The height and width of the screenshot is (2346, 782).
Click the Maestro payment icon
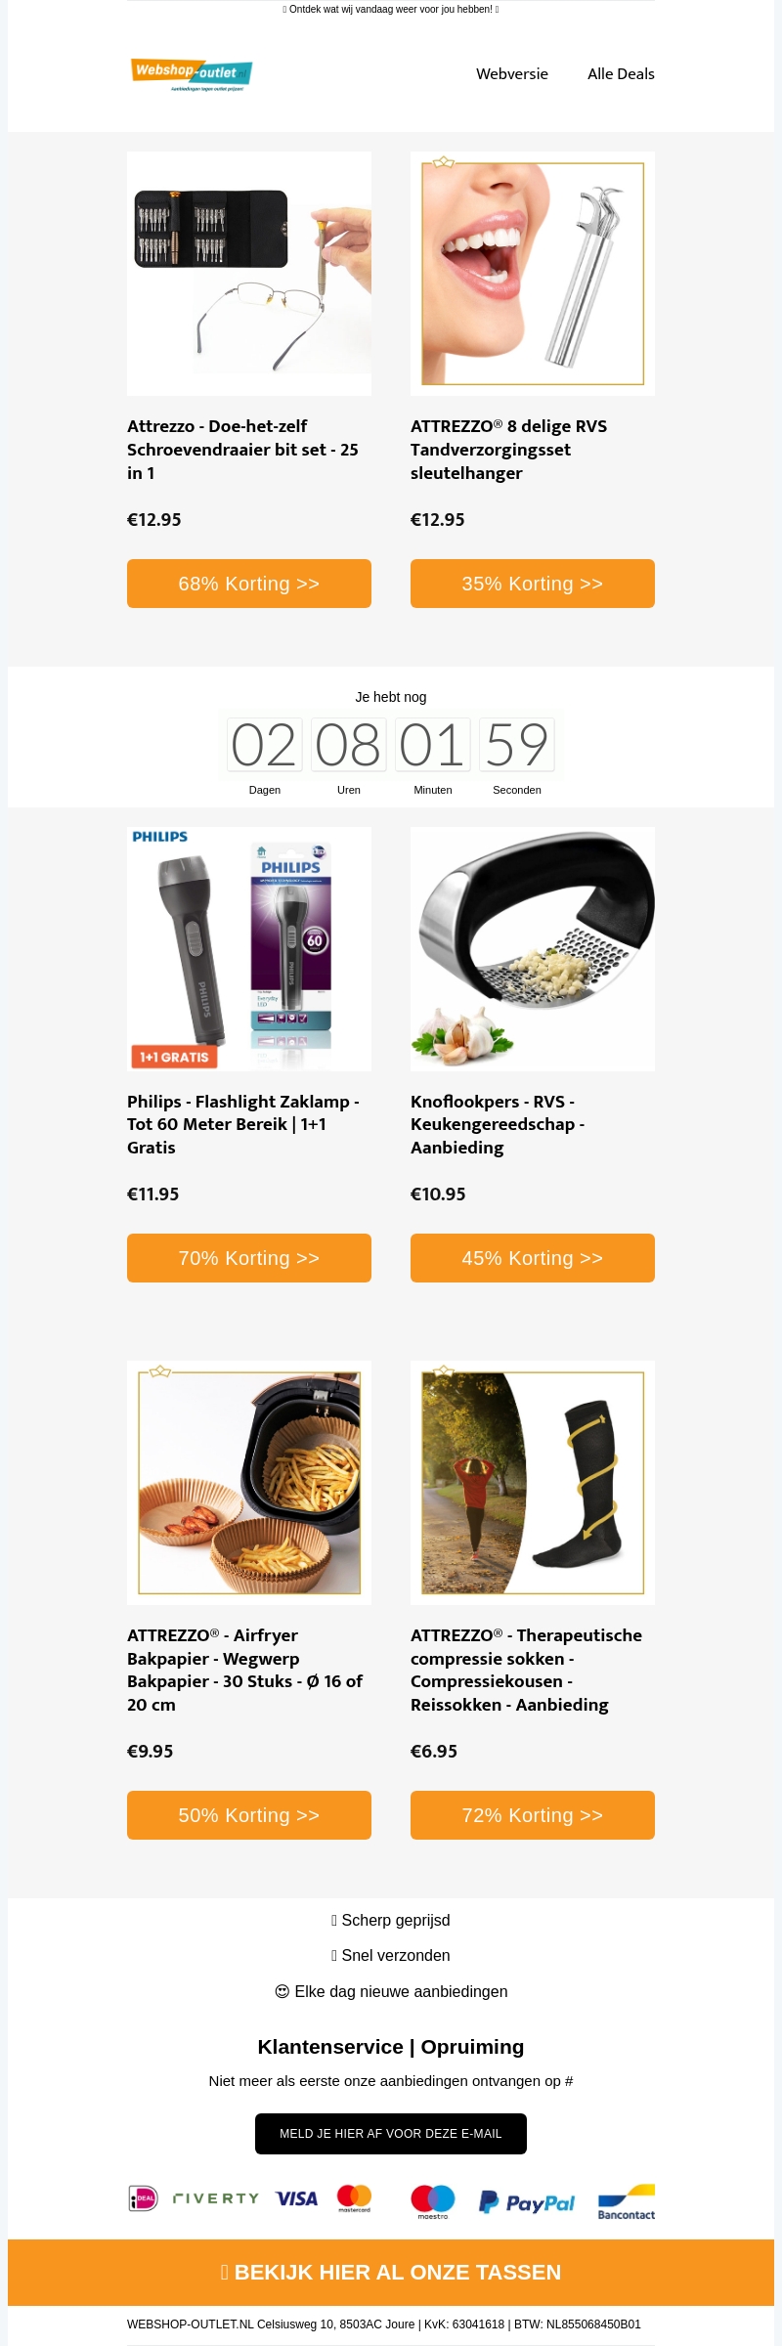point(433,2201)
